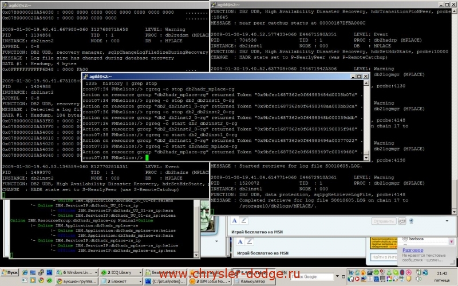Click the 'history | grep stop' line in terminal
Screen dimensions: 458x286
(121, 84)
